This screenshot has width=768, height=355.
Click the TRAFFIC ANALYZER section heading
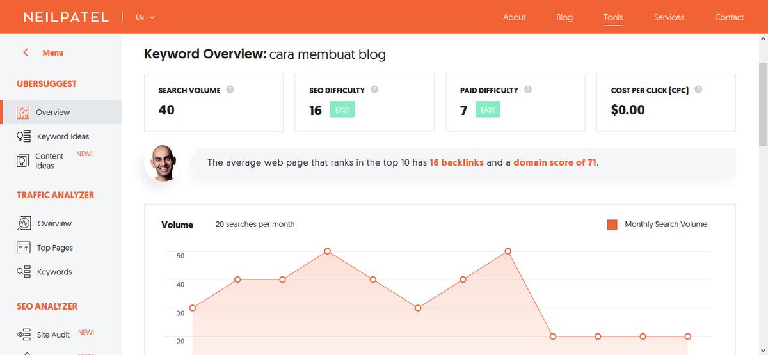point(56,195)
